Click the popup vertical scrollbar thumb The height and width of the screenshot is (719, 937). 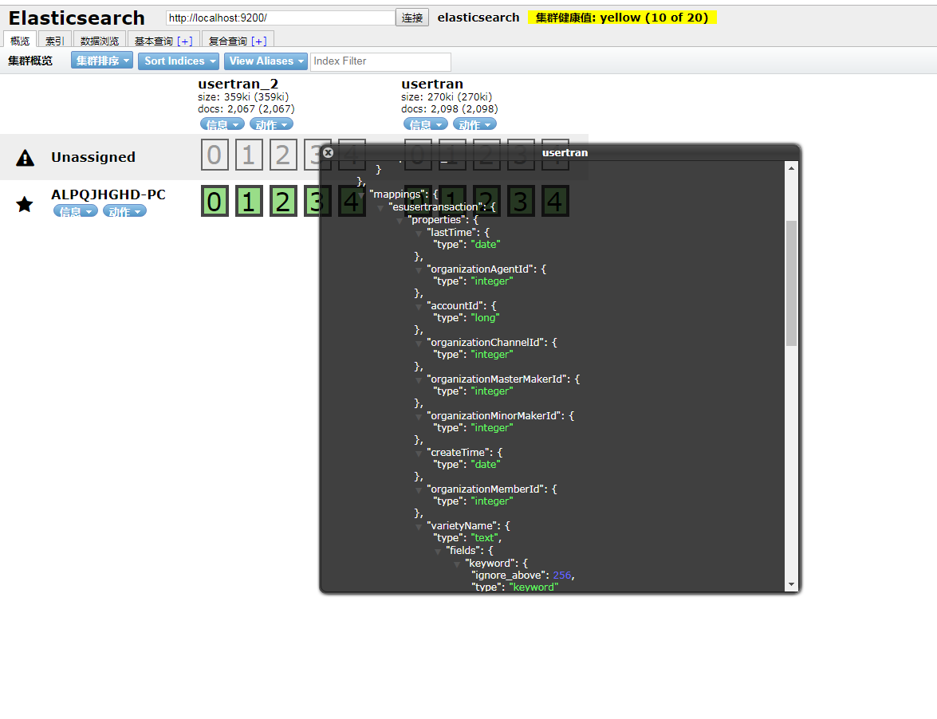pyautogui.click(x=791, y=283)
